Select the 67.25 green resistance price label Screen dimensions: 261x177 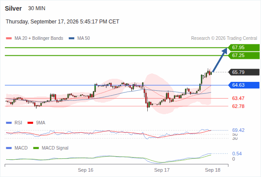tap(244, 55)
